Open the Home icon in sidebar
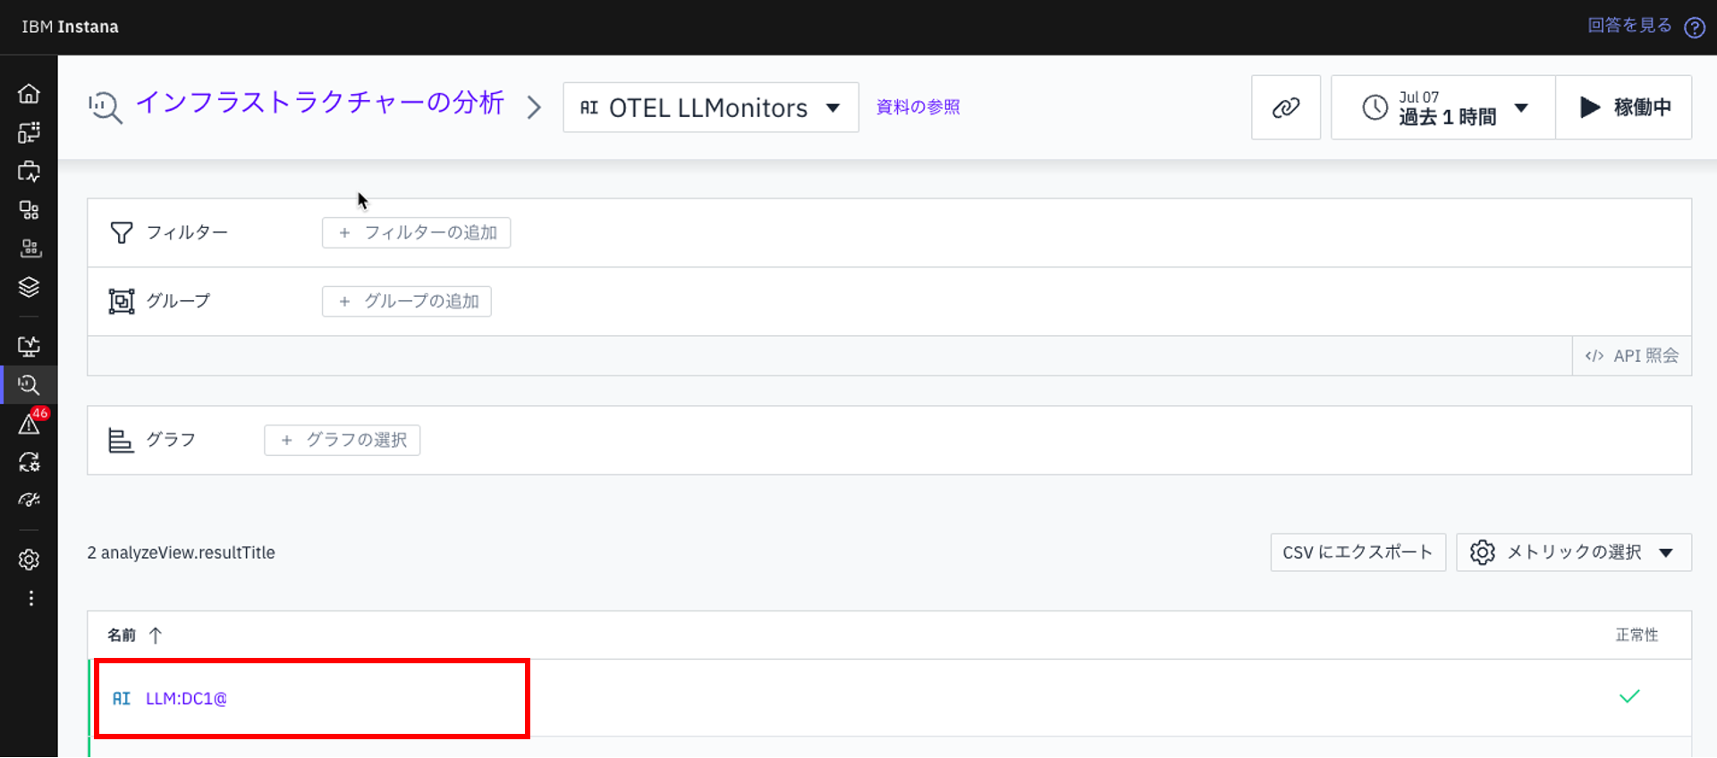Screen dimensions: 1717x758 (x=29, y=94)
